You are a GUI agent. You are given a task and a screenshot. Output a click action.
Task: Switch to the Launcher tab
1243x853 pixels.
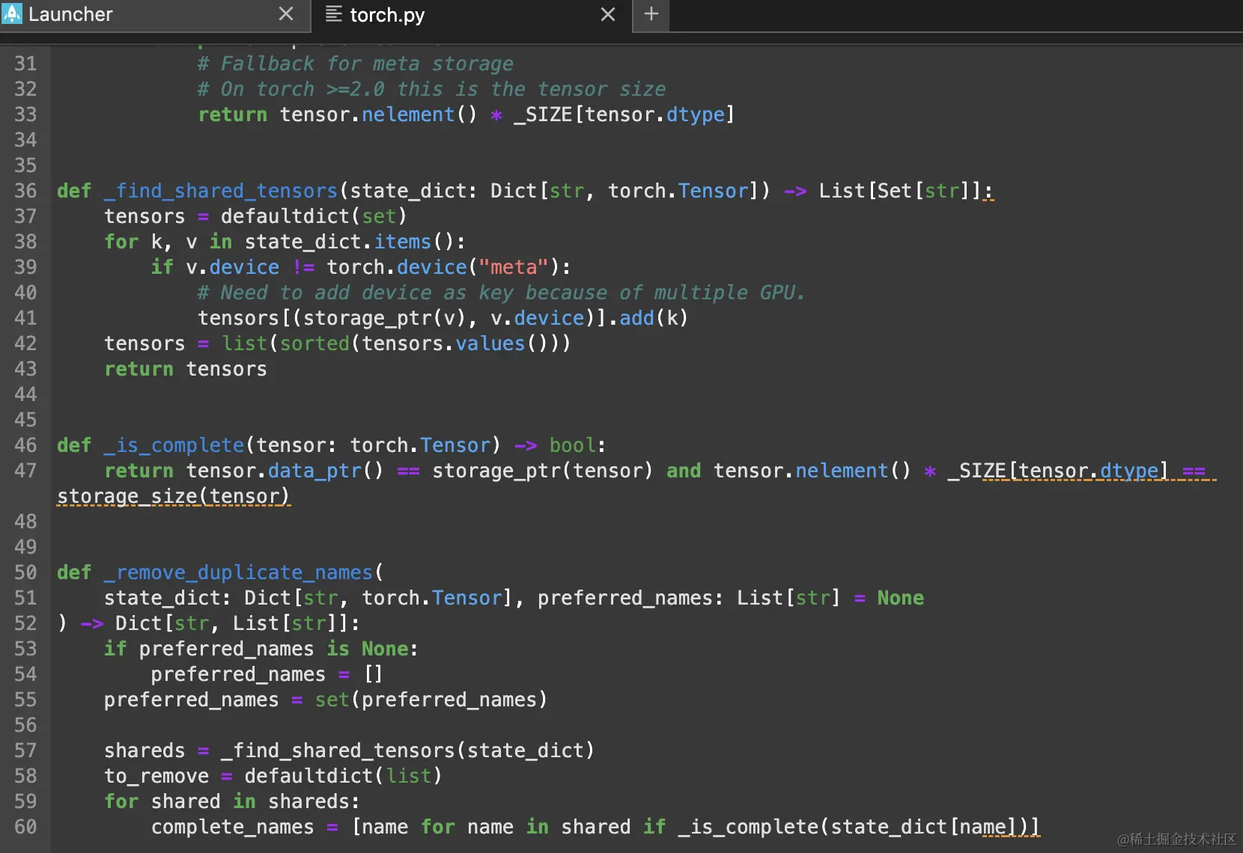coord(155,15)
